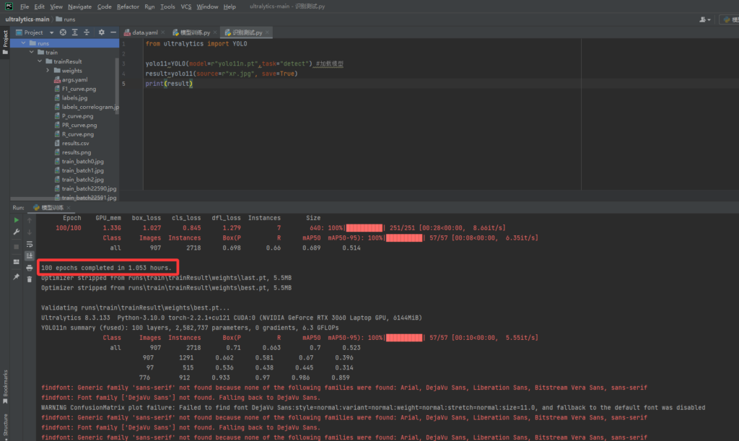Pin the Run tab with pin icon
Viewport: 739px width, 441px height.
(16, 276)
